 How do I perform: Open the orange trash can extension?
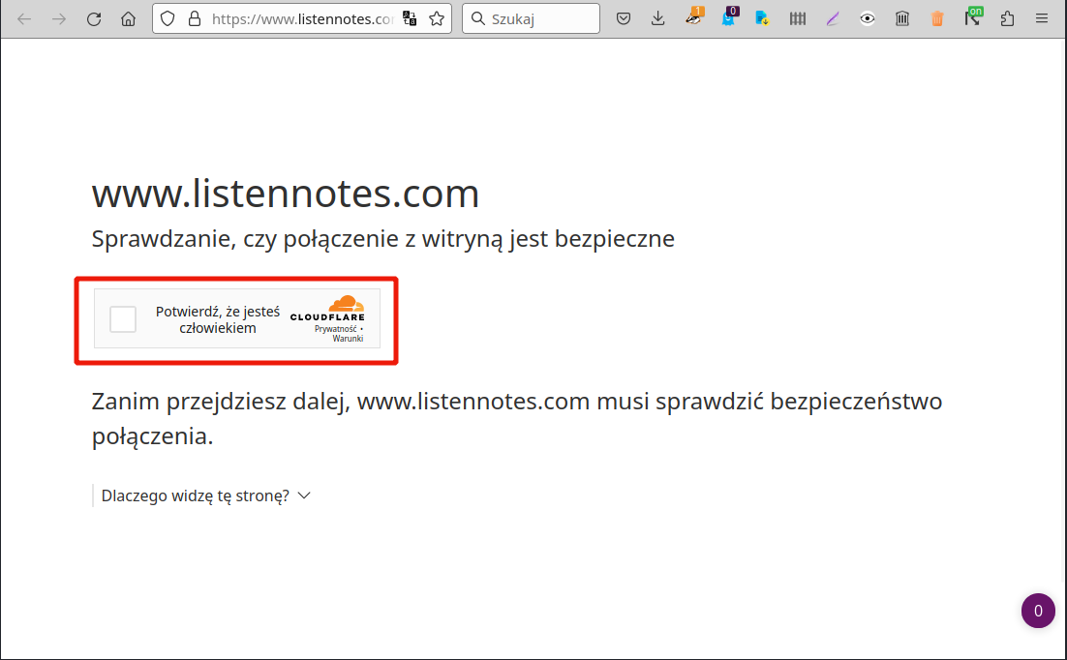click(x=937, y=18)
